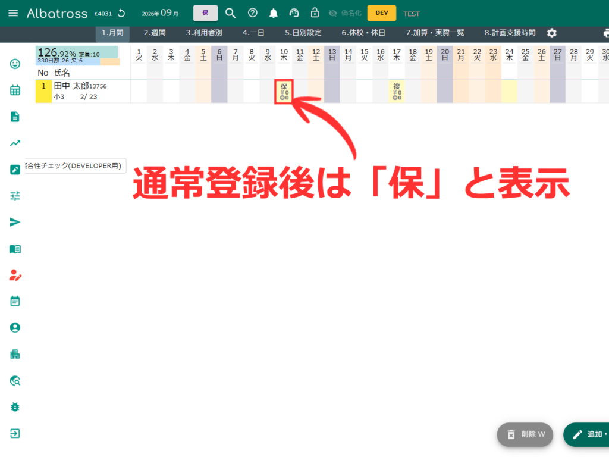Click the padlock icon in header
Image resolution: width=609 pixels, height=457 pixels.
315,13
